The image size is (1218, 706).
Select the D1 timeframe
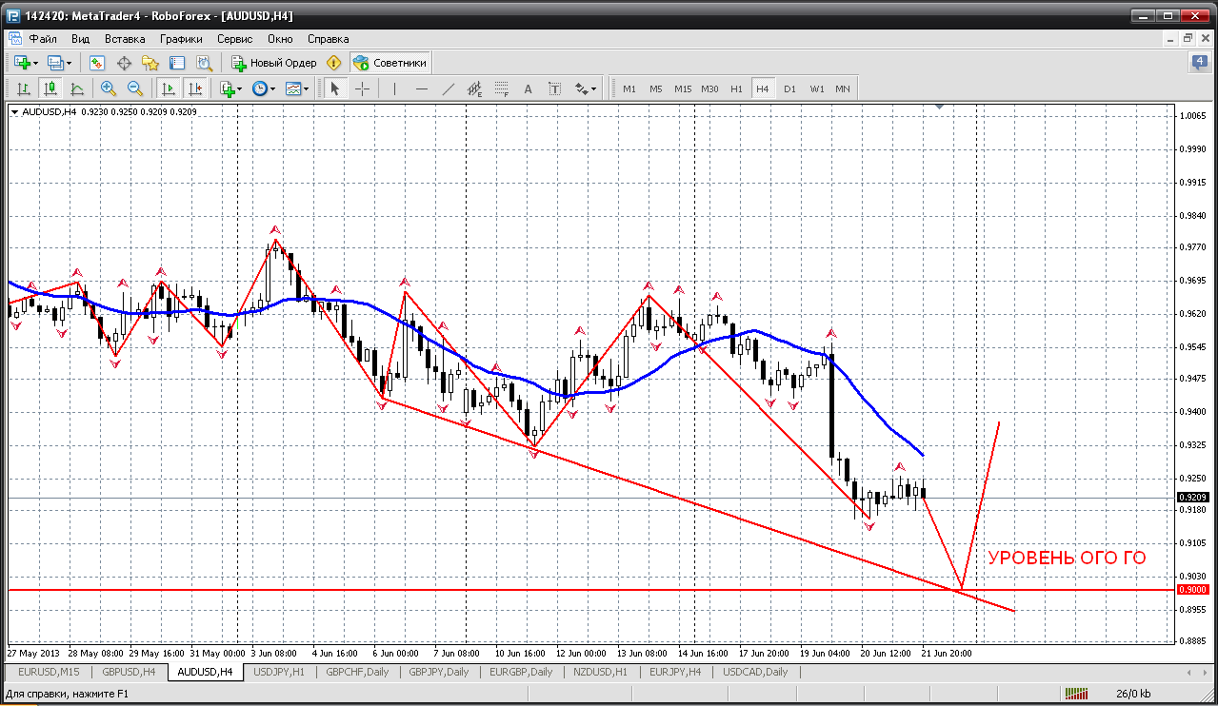[x=789, y=88]
